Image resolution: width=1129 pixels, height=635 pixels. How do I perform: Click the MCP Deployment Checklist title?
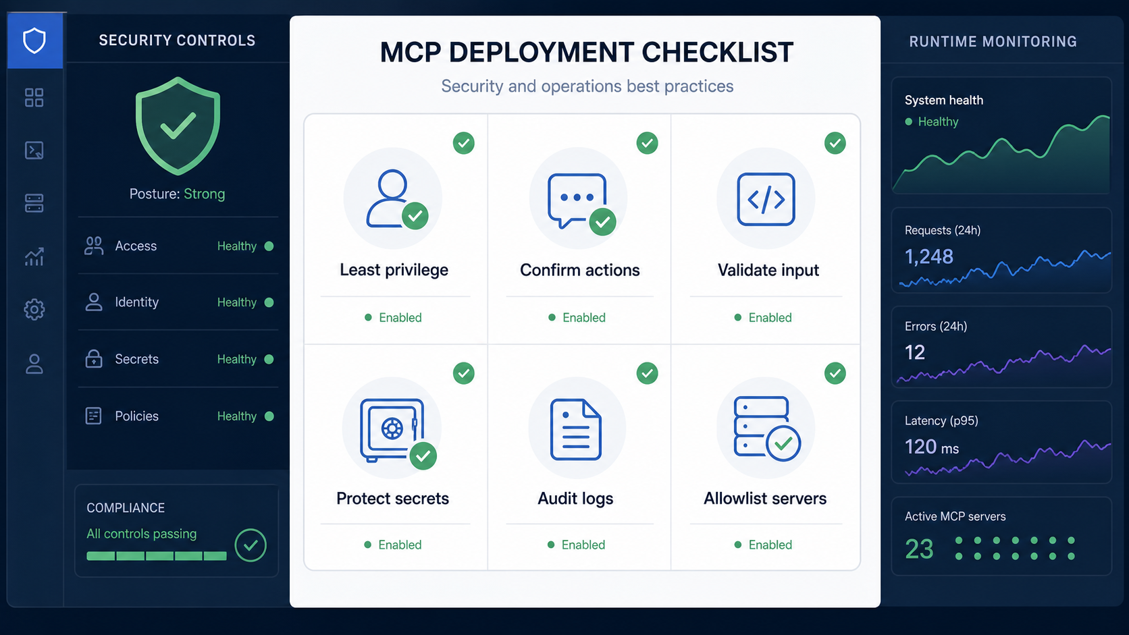click(586, 53)
